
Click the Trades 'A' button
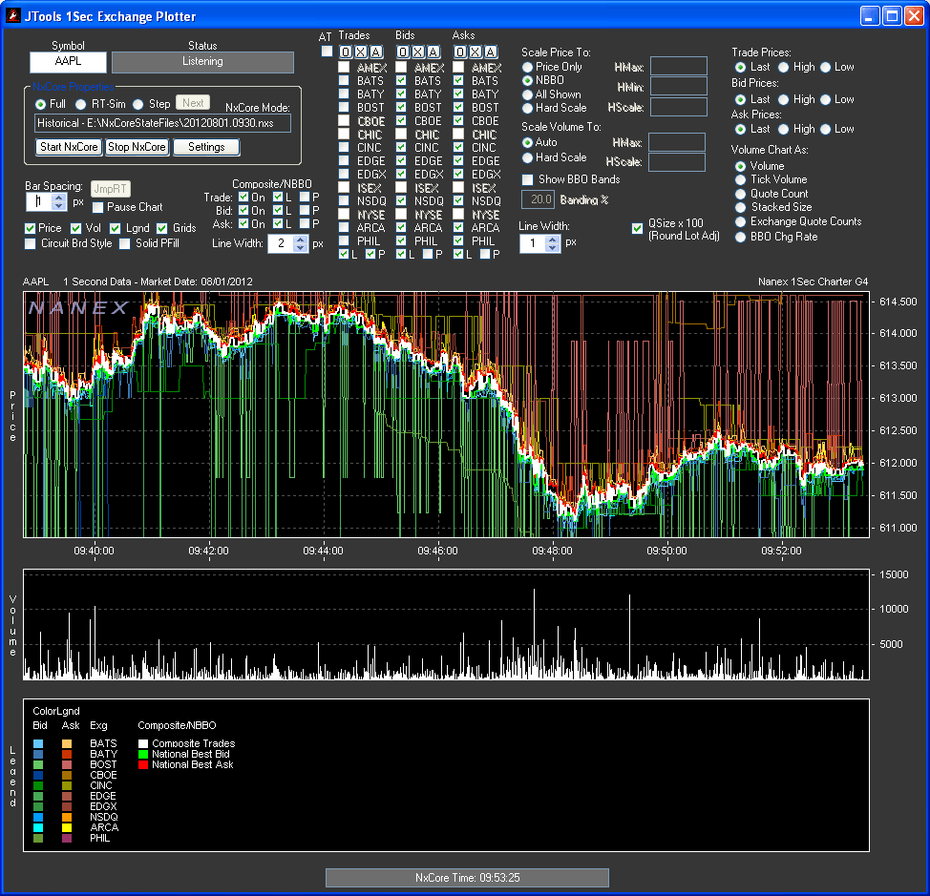pos(376,52)
